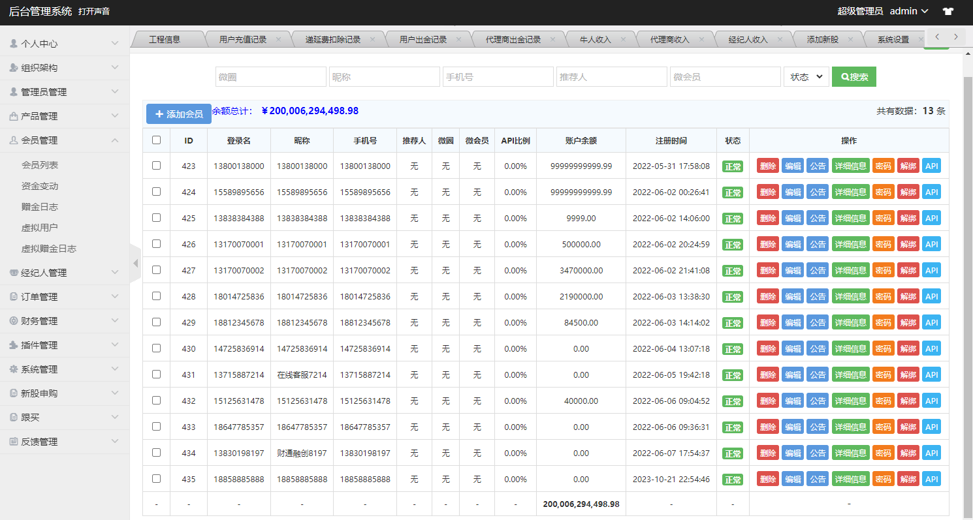Screen dimensions: 973x520
Task: Click API button for member ID 432
Action: pyautogui.click(x=931, y=401)
